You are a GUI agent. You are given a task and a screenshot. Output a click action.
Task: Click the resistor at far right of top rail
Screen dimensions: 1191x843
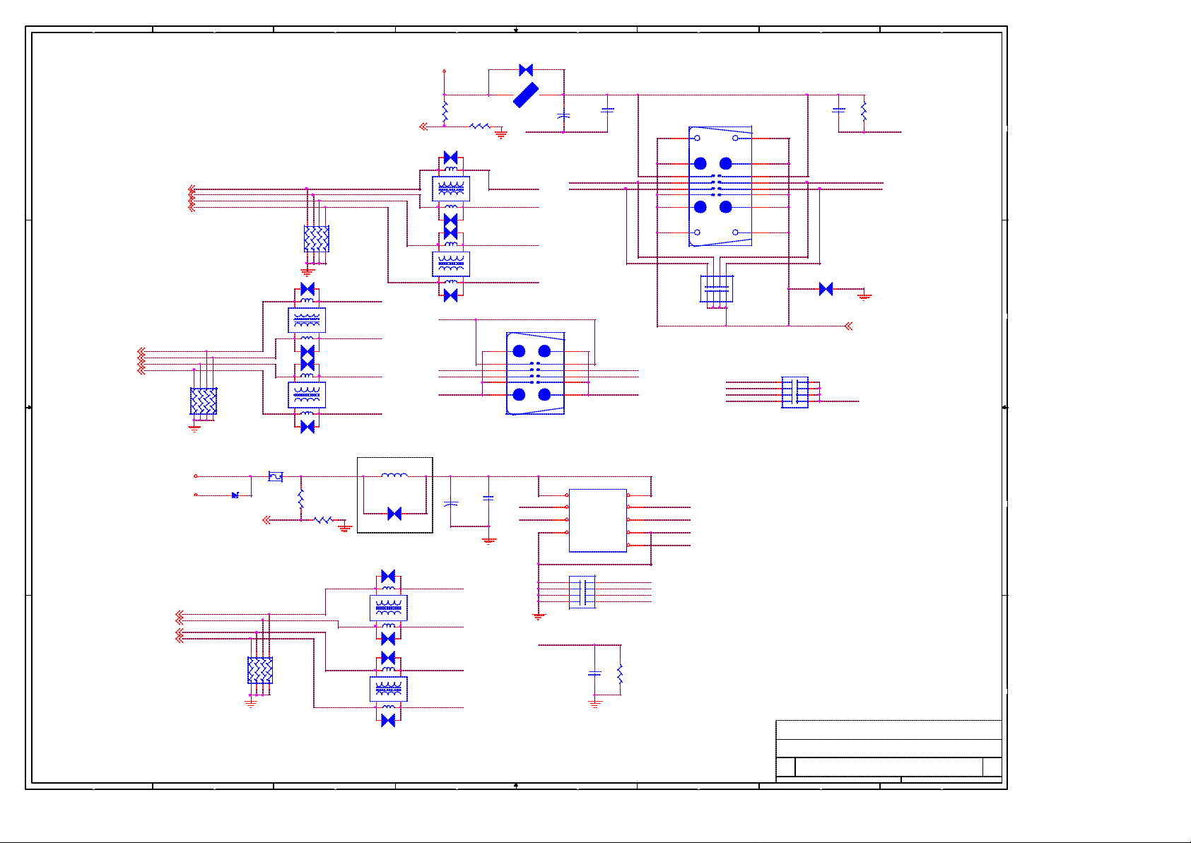864,111
